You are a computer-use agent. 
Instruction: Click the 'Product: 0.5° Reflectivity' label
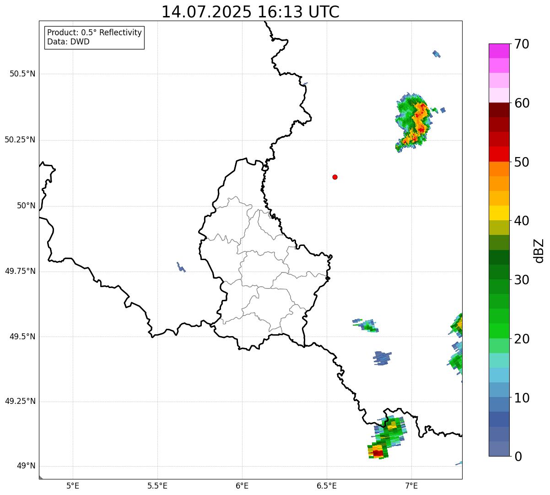94,33
